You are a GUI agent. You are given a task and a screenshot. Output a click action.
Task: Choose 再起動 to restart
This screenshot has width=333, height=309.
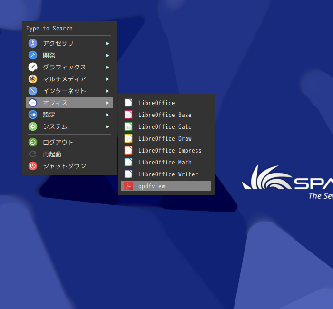(x=69, y=154)
